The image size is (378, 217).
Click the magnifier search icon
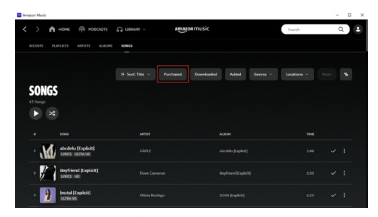tap(341, 30)
